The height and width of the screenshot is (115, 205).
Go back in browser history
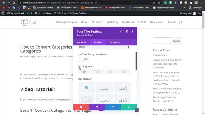[x=4, y=3]
